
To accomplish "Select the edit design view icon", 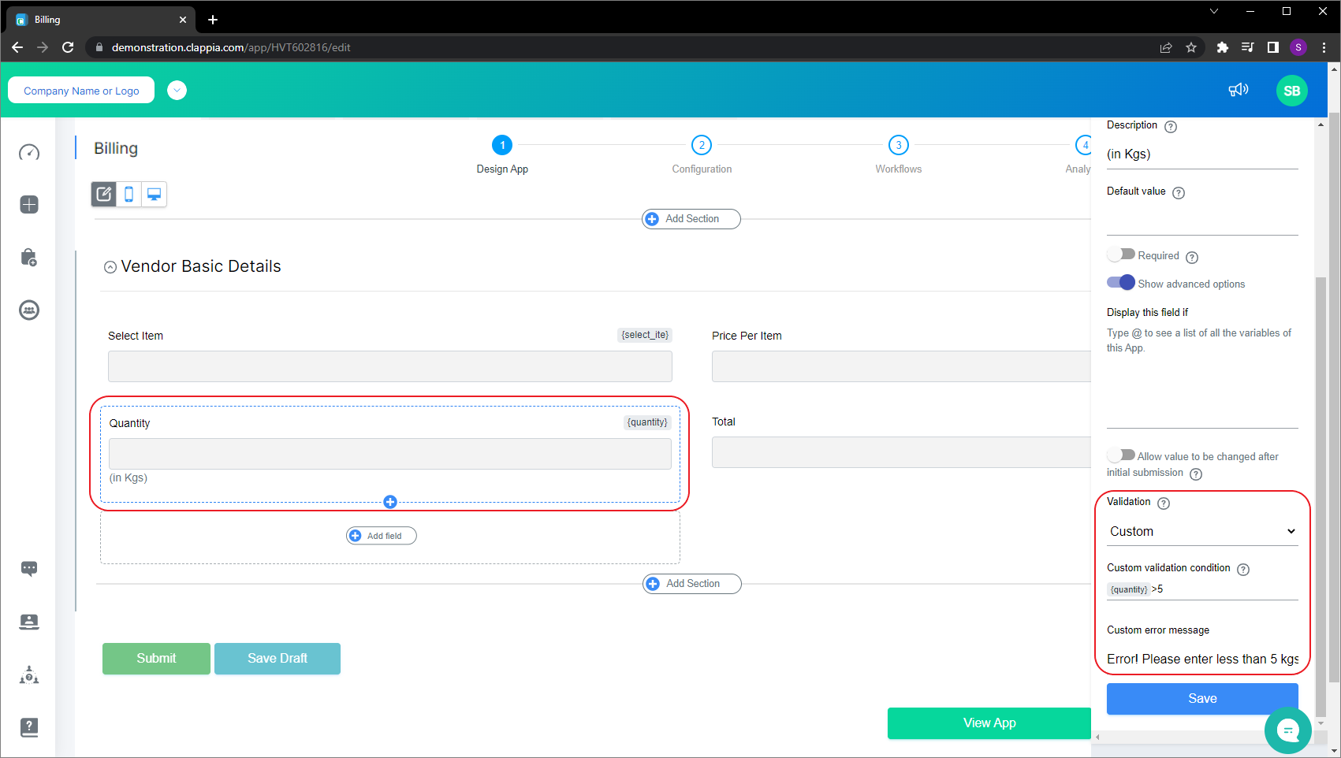I will (104, 194).
